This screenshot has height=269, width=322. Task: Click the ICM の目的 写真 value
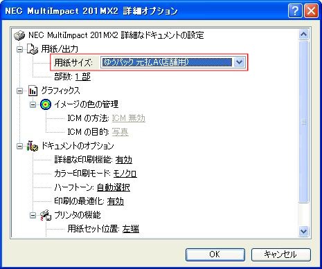point(120,132)
